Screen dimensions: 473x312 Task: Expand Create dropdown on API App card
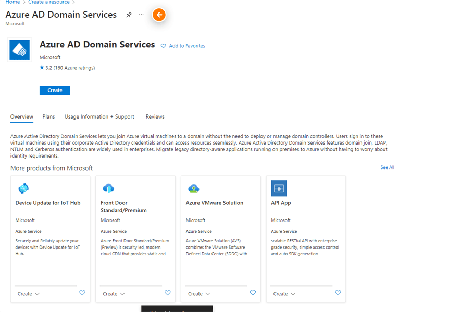tap(284, 294)
